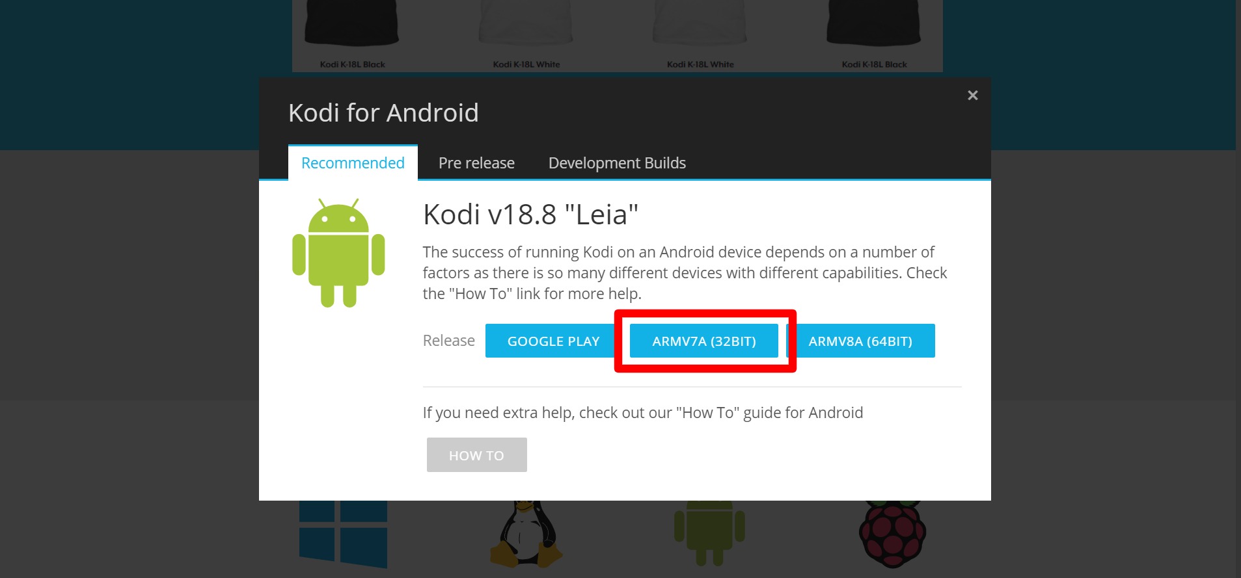Image resolution: width=1241 pixels, height=578 pixels.
Task: Click the green Android robot logo
Action: coord(338,254)
